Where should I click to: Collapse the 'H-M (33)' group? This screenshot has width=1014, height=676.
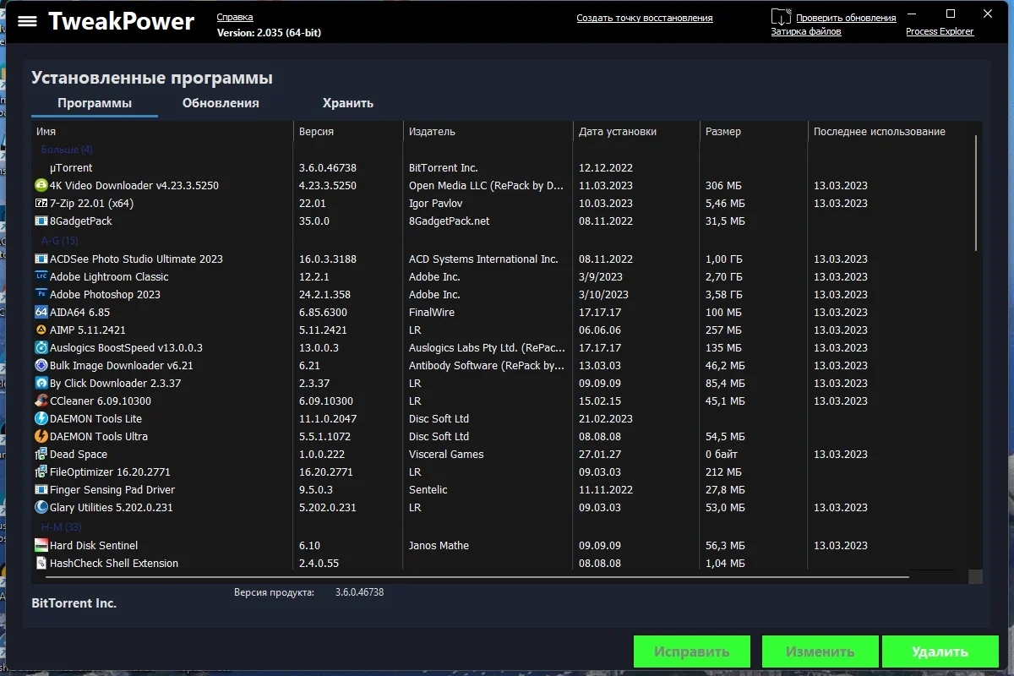pos(61,526)
